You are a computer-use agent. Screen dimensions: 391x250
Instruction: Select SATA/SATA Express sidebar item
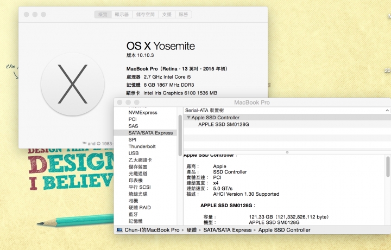click(146, 133)
